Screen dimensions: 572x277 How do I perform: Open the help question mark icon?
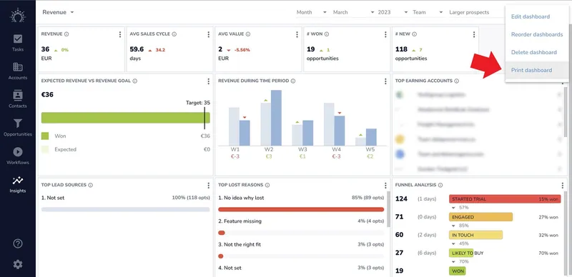tap(17, 243)
